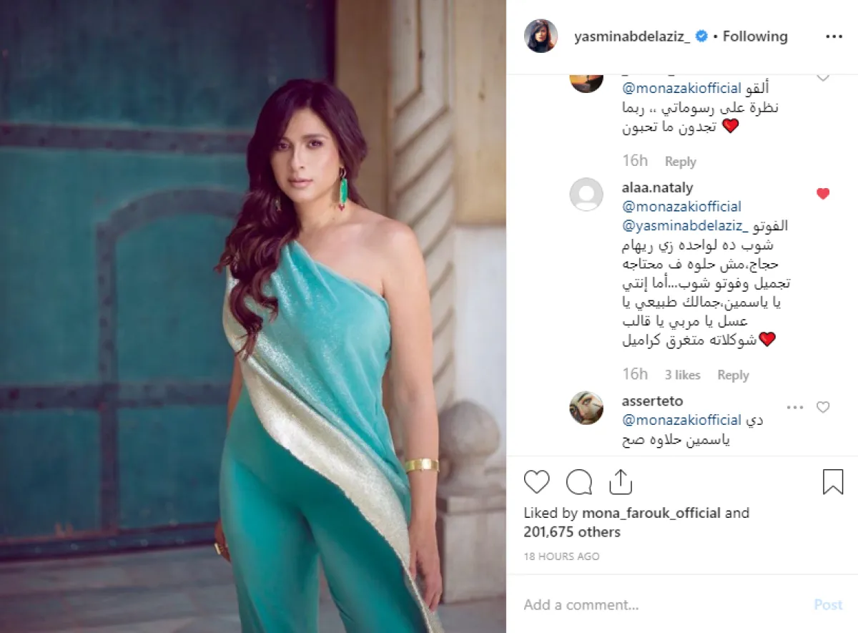Like asserteto's comment heart
The height and width of the screenshot is (633, 858).
click(x=823, y=407)
